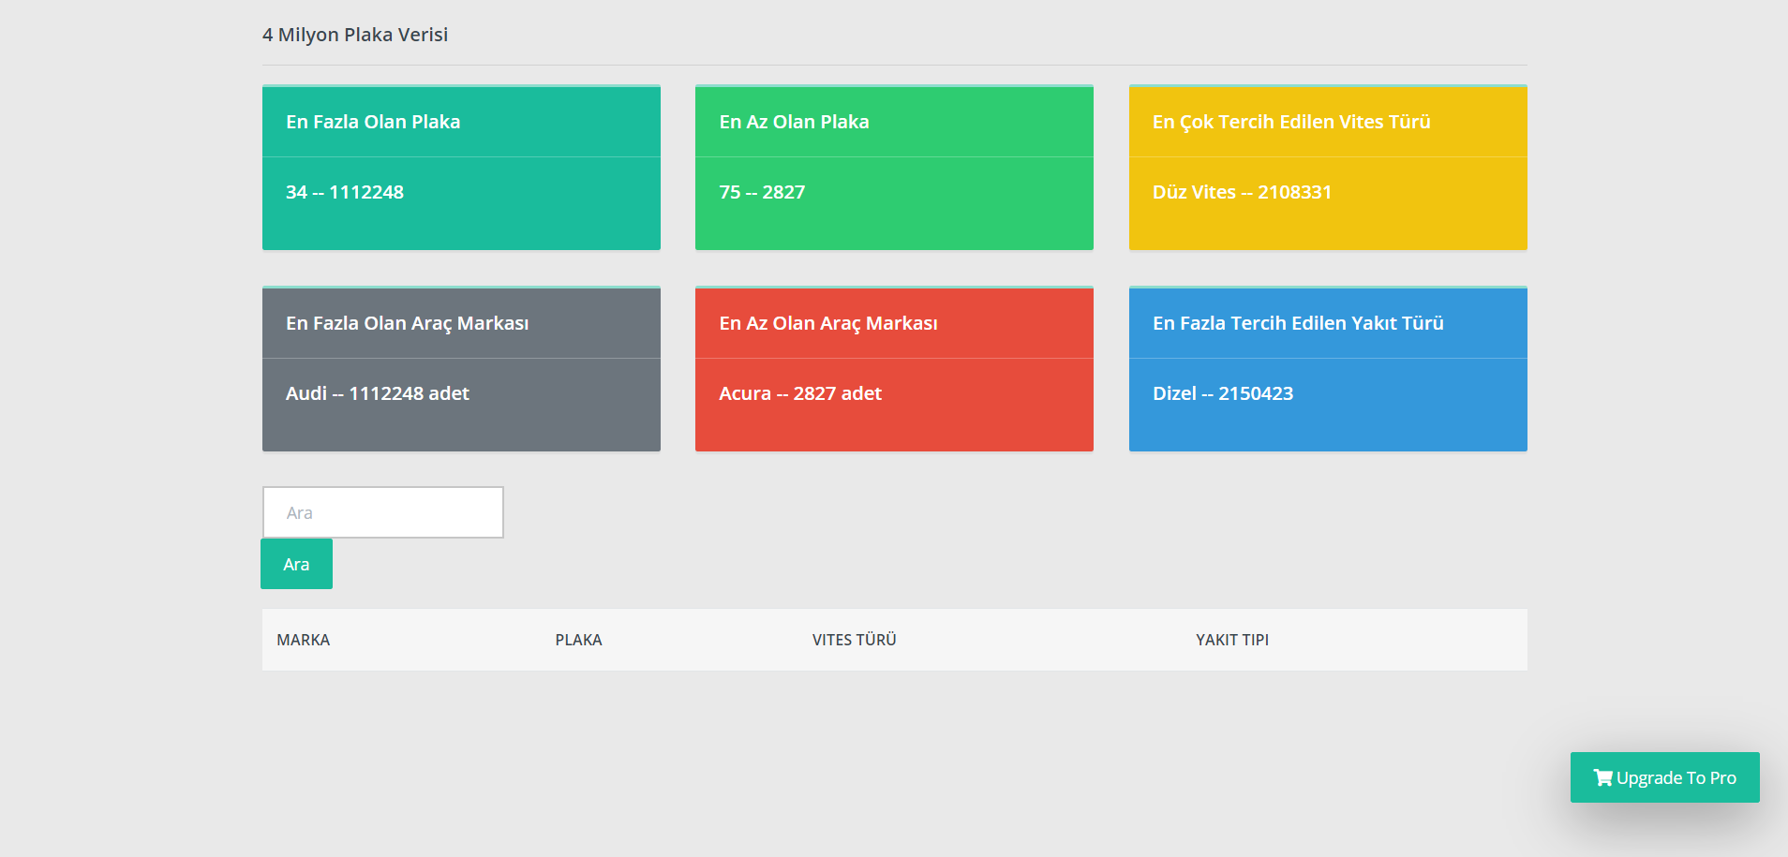The image size is (1788, 857).
Task: Click the 34 -- 1112248 plate value
Action: coord(345,192)
